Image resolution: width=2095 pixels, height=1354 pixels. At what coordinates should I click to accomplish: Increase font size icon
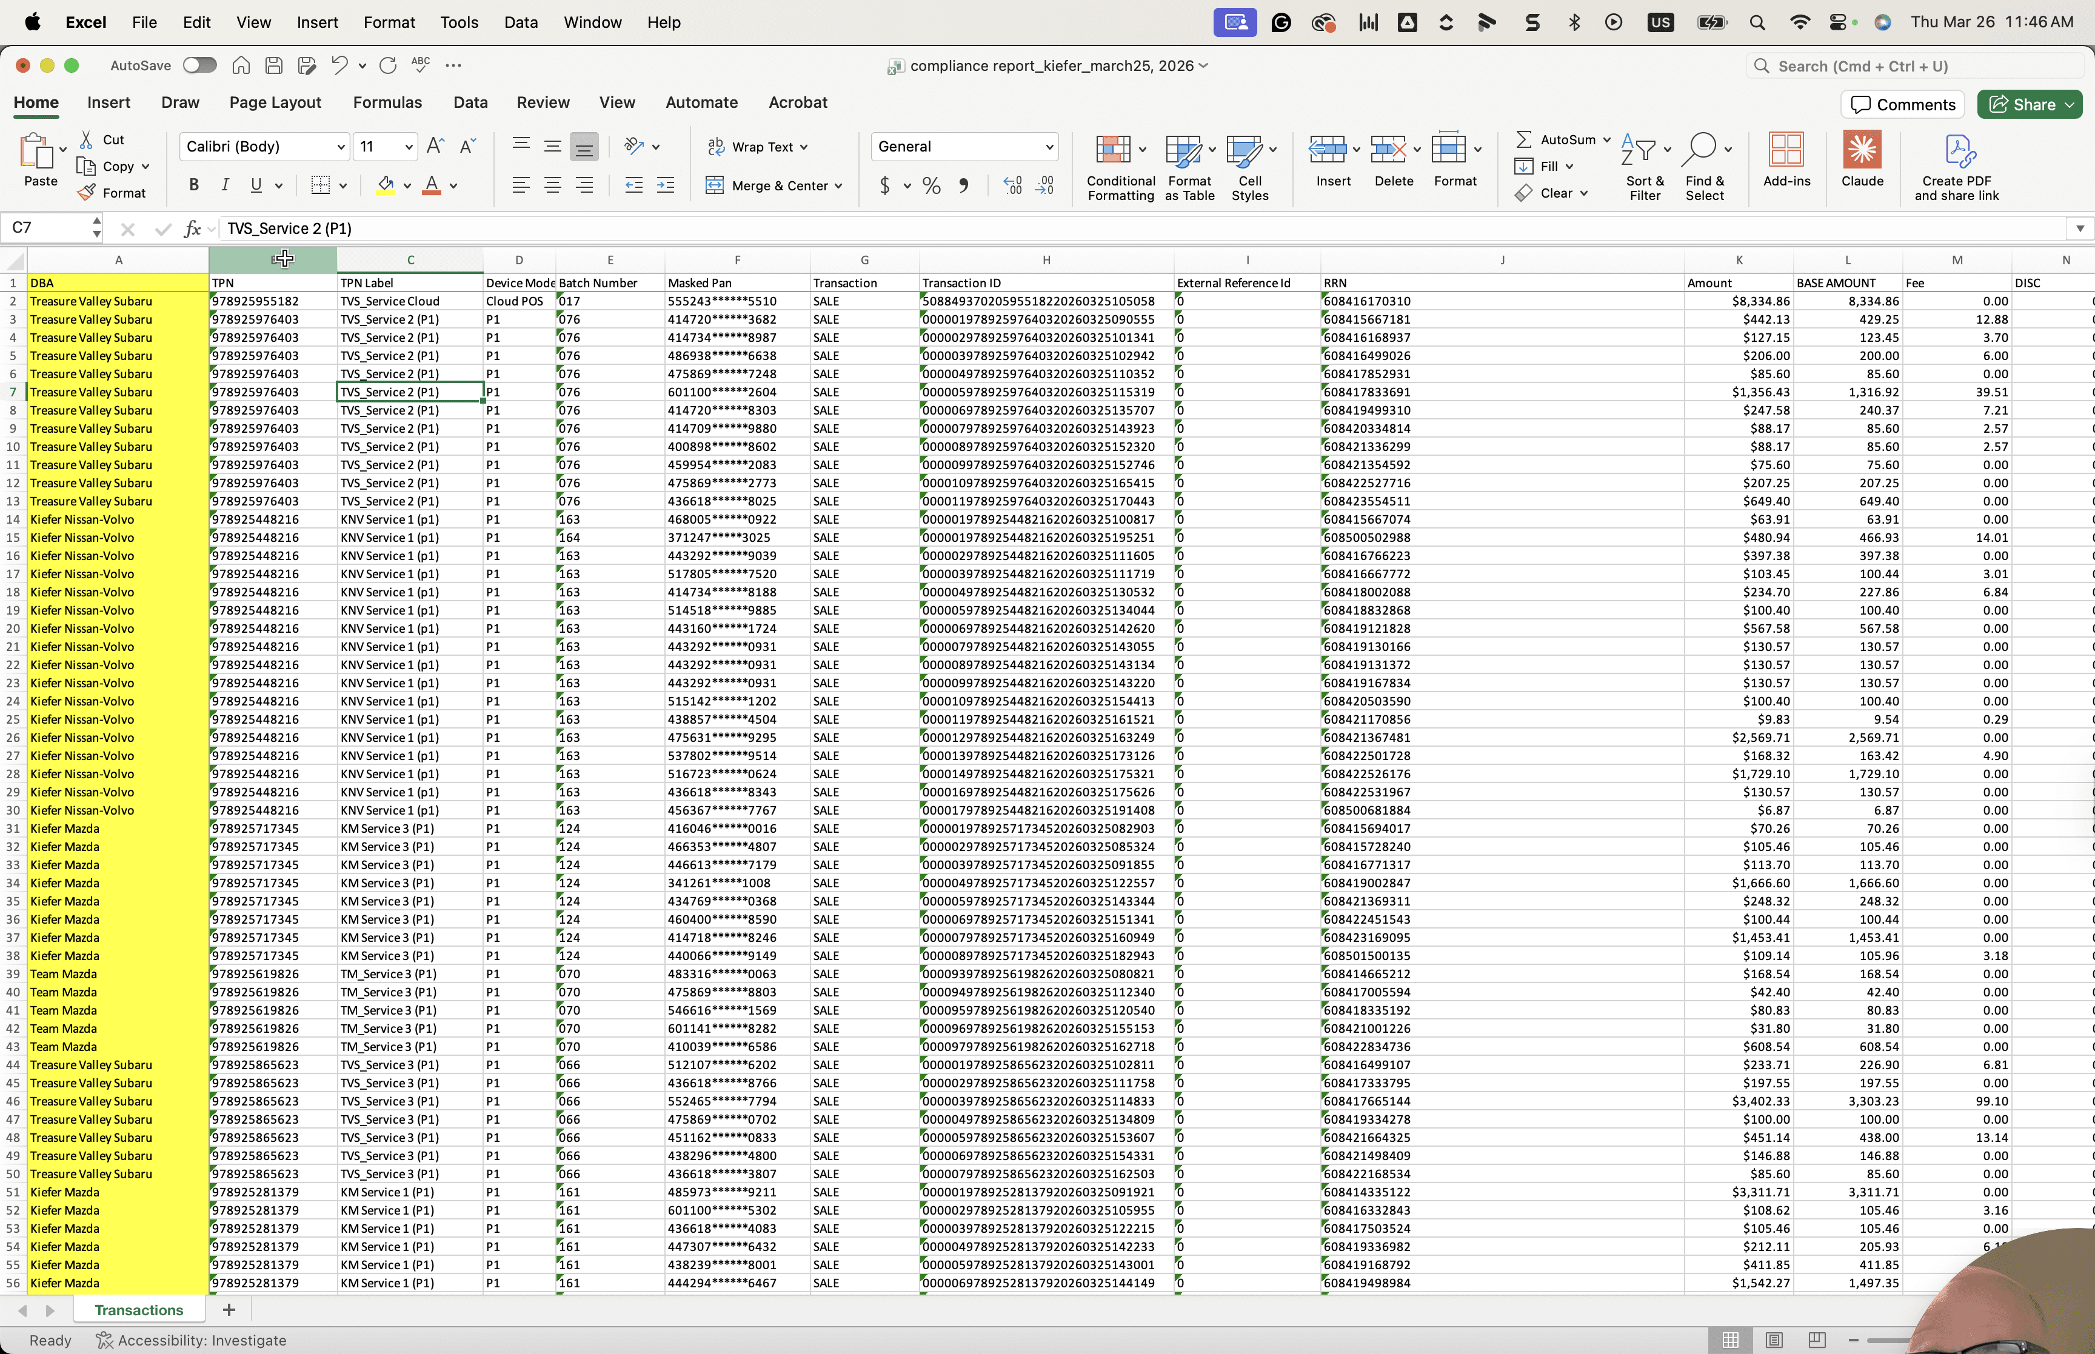435,146
